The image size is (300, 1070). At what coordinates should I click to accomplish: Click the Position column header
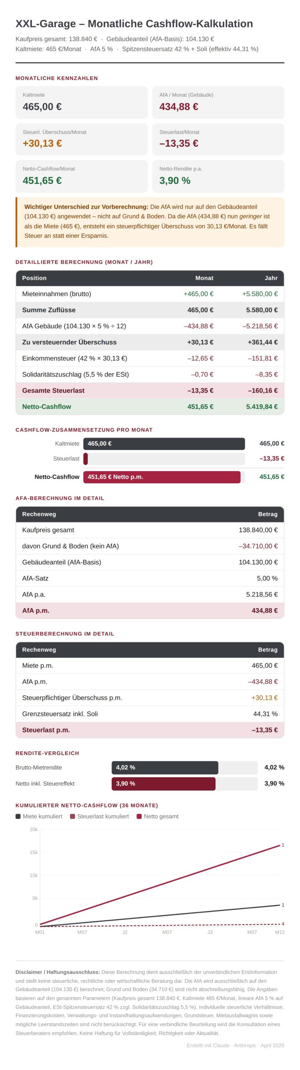point(34,278)
